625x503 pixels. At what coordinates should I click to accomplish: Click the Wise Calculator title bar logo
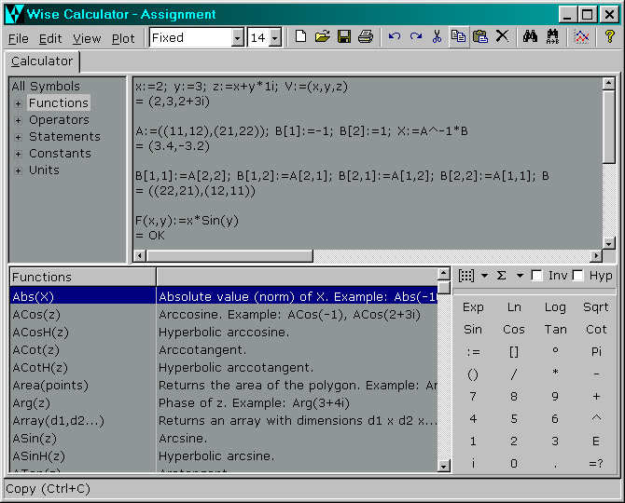(14, 14)
